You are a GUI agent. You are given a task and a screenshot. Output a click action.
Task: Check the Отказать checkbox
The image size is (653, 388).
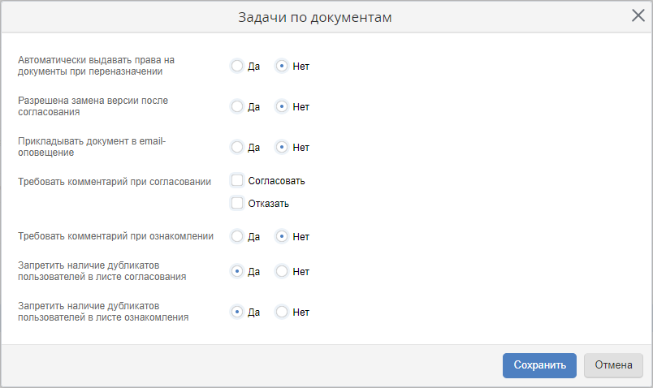coord(237,203)
